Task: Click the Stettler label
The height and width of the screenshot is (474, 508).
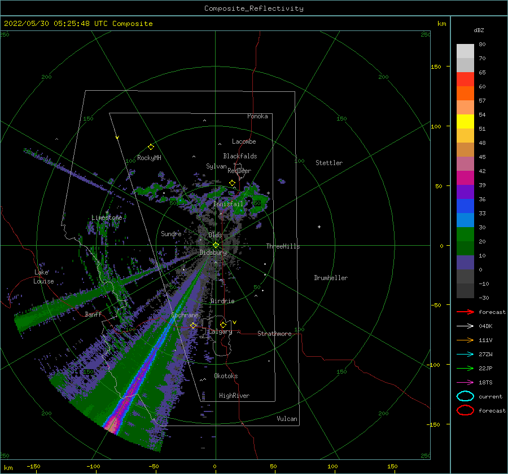Action: (329, 163)
